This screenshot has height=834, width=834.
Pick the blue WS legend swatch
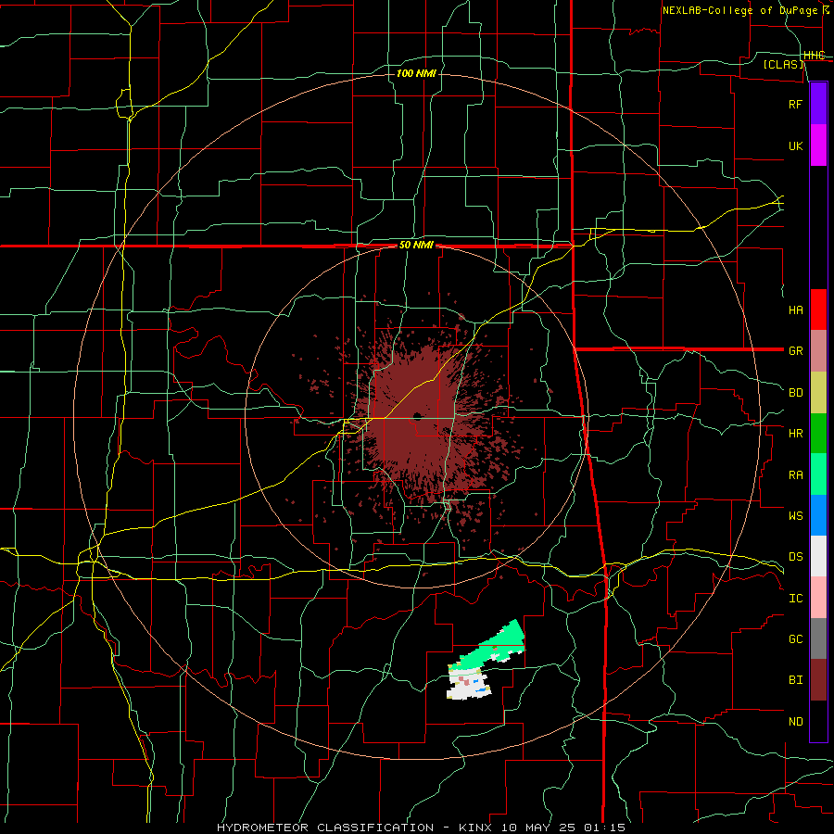[818, 515]
